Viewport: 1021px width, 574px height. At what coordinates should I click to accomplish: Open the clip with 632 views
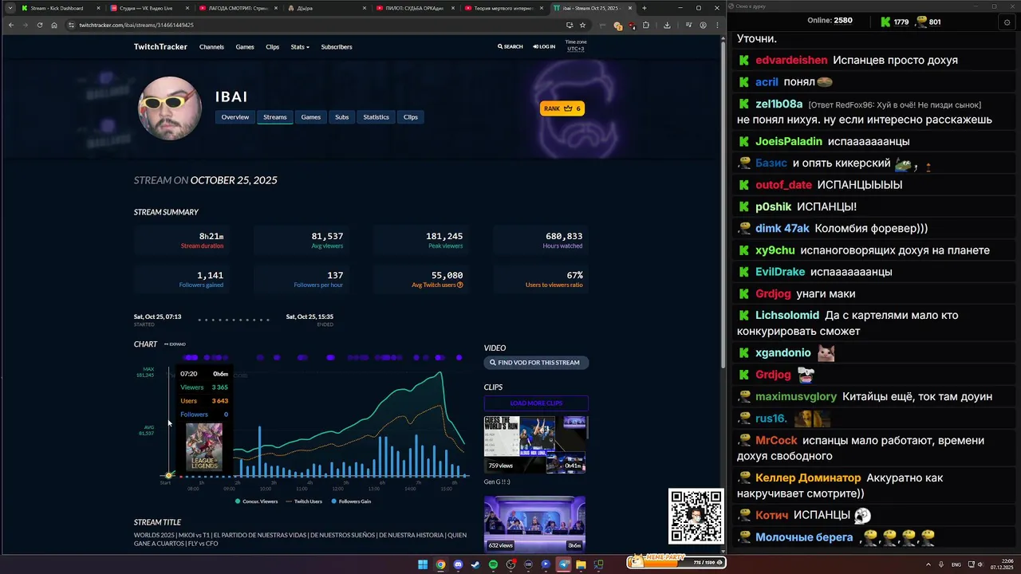(535, 524)
